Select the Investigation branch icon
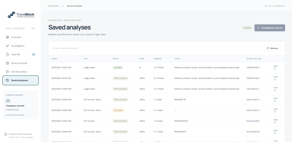 [8, 46]
